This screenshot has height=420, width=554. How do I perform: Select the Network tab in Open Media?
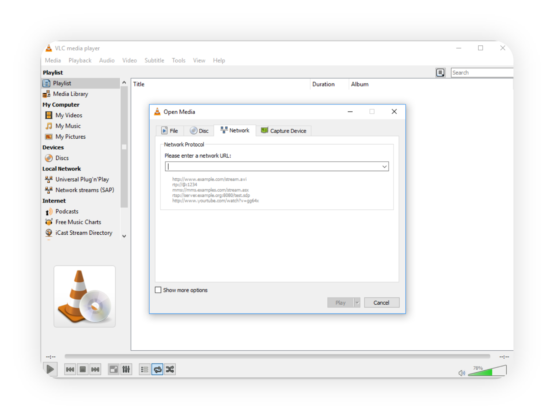tap(235, 130)
